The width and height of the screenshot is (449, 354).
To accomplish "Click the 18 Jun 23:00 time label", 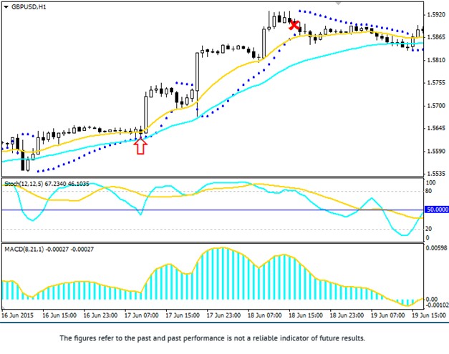I will point(347,315).
